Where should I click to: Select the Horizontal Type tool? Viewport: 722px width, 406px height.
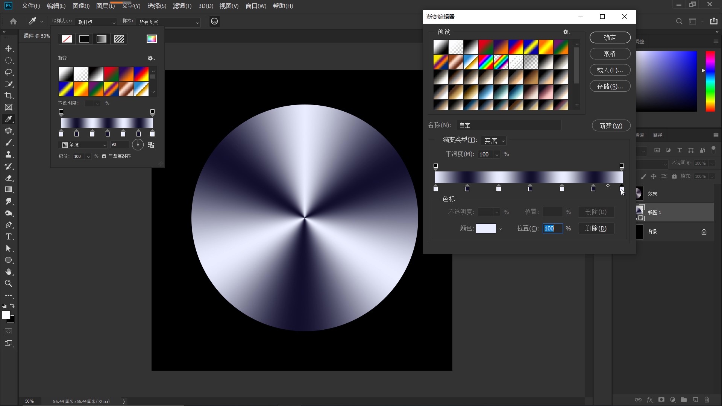pos(9,236)
